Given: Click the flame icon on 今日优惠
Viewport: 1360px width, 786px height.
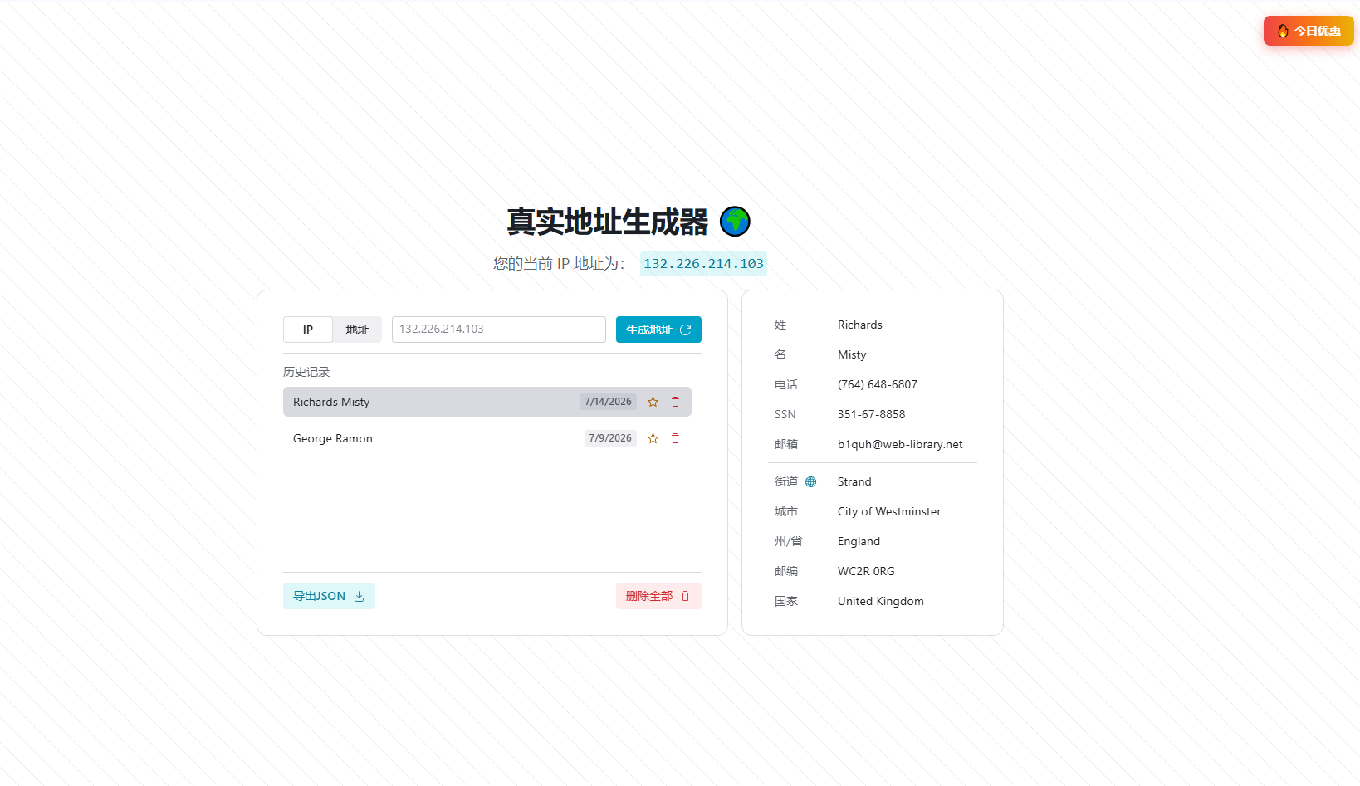Looking at the screenshot, I should coord(1283,31).
